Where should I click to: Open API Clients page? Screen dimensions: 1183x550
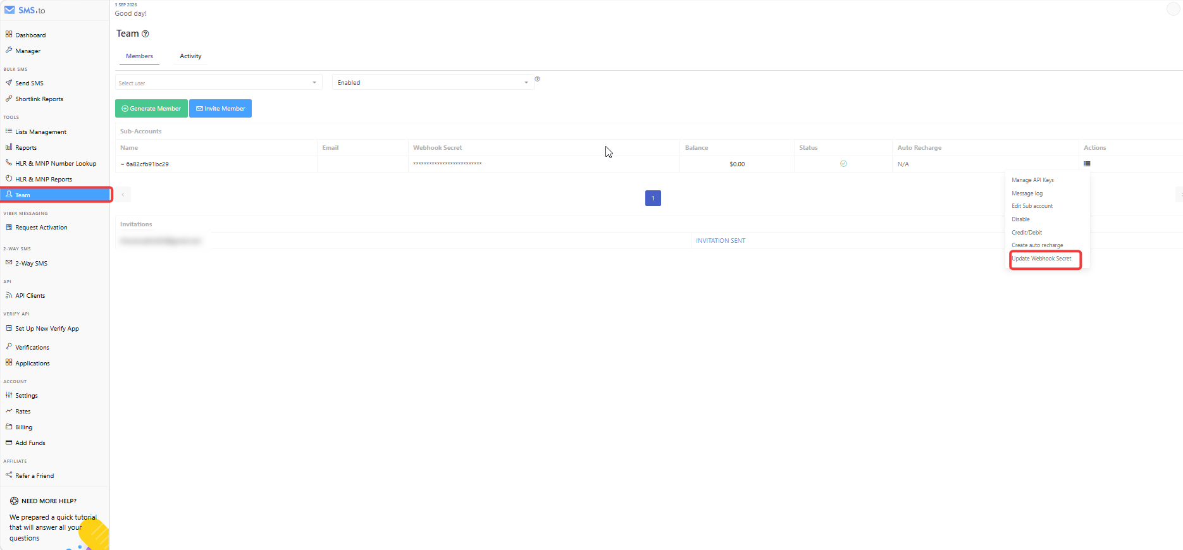click(30, 296)
